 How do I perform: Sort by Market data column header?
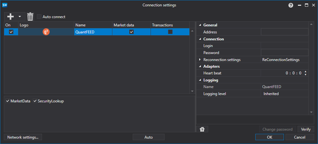[131, 25]
